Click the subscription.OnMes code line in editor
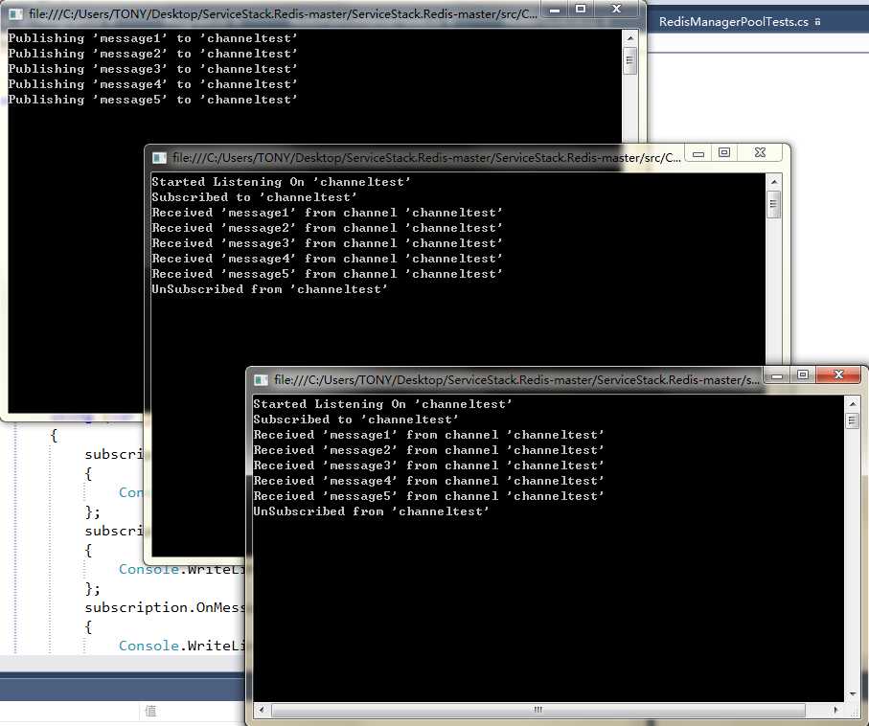The height and width of the screenshot is (726, 869). [x=165, y=607]
